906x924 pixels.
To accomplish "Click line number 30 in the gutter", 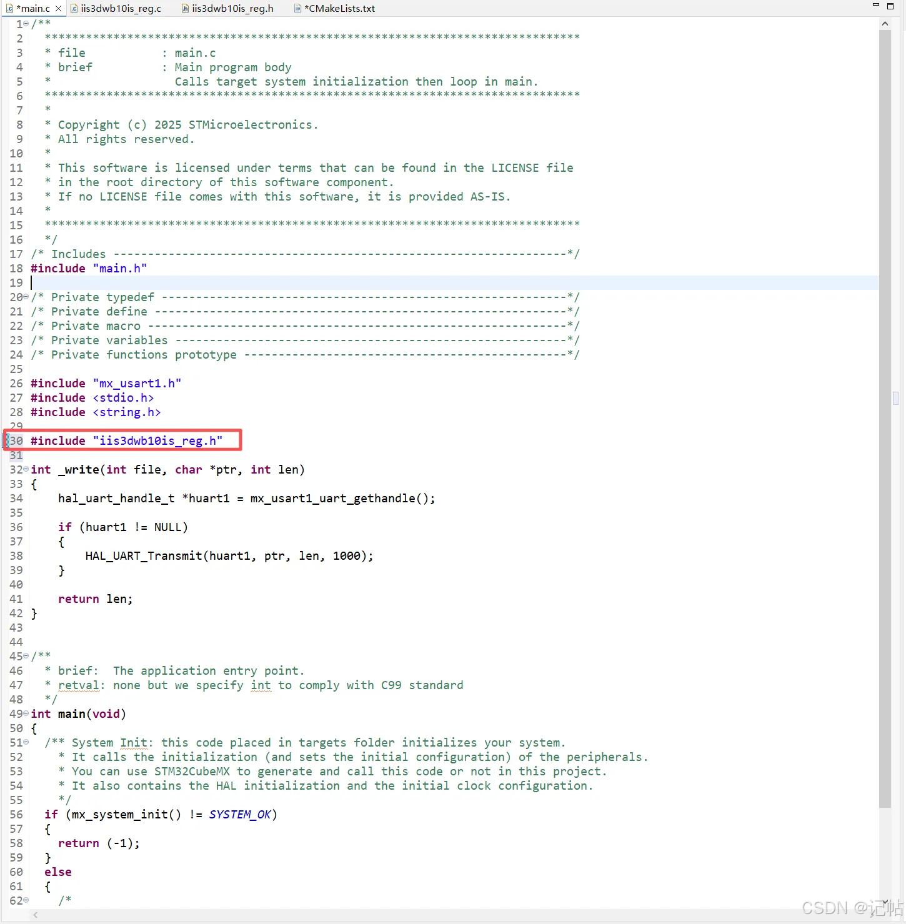I will [x=16, y=440].
